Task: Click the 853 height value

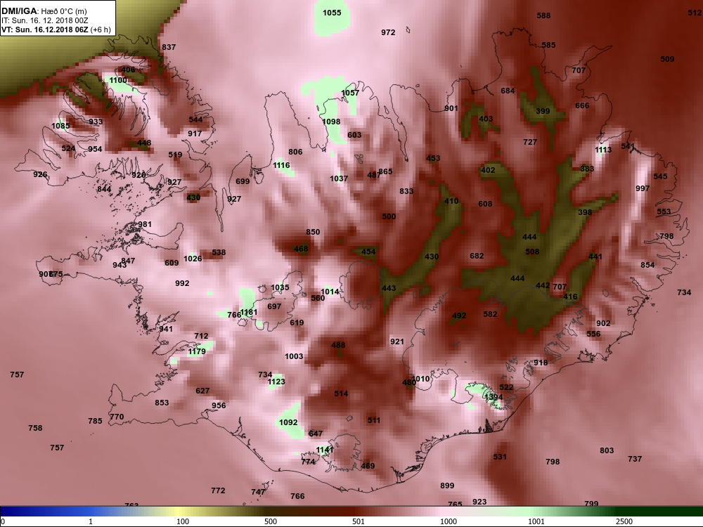Action: tap(162, 403)
